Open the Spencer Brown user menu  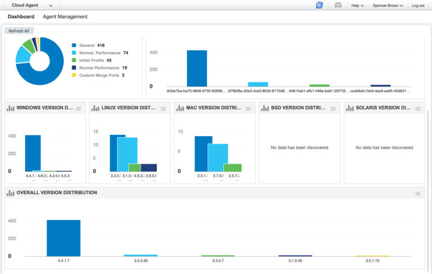coord(388,6)
